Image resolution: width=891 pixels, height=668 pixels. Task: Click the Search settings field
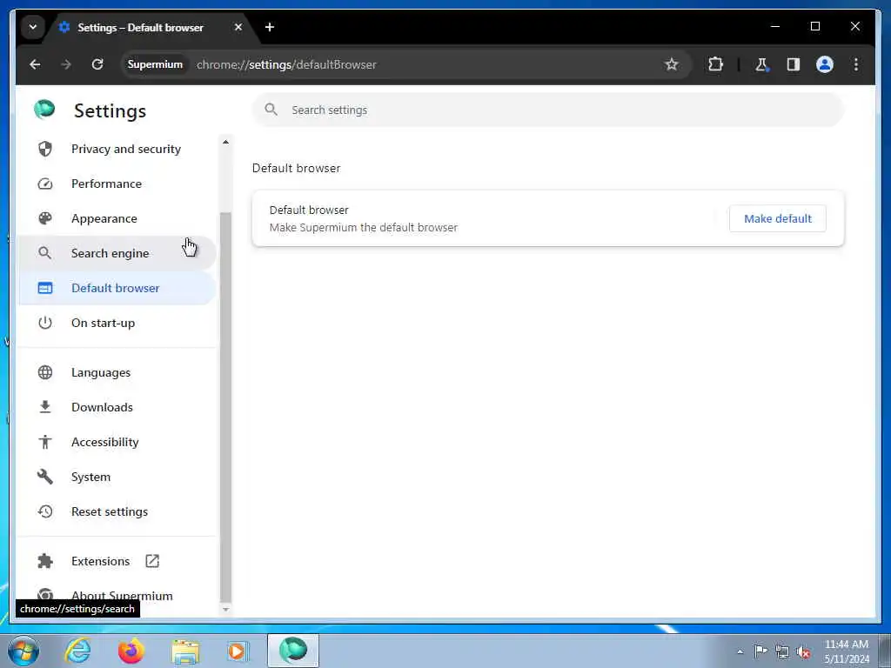tap(548, 110)
